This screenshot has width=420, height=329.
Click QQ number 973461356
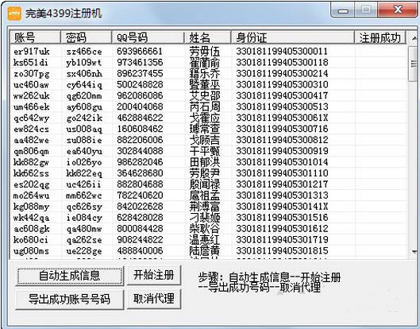pyautogui.click(x=140, y=63)
